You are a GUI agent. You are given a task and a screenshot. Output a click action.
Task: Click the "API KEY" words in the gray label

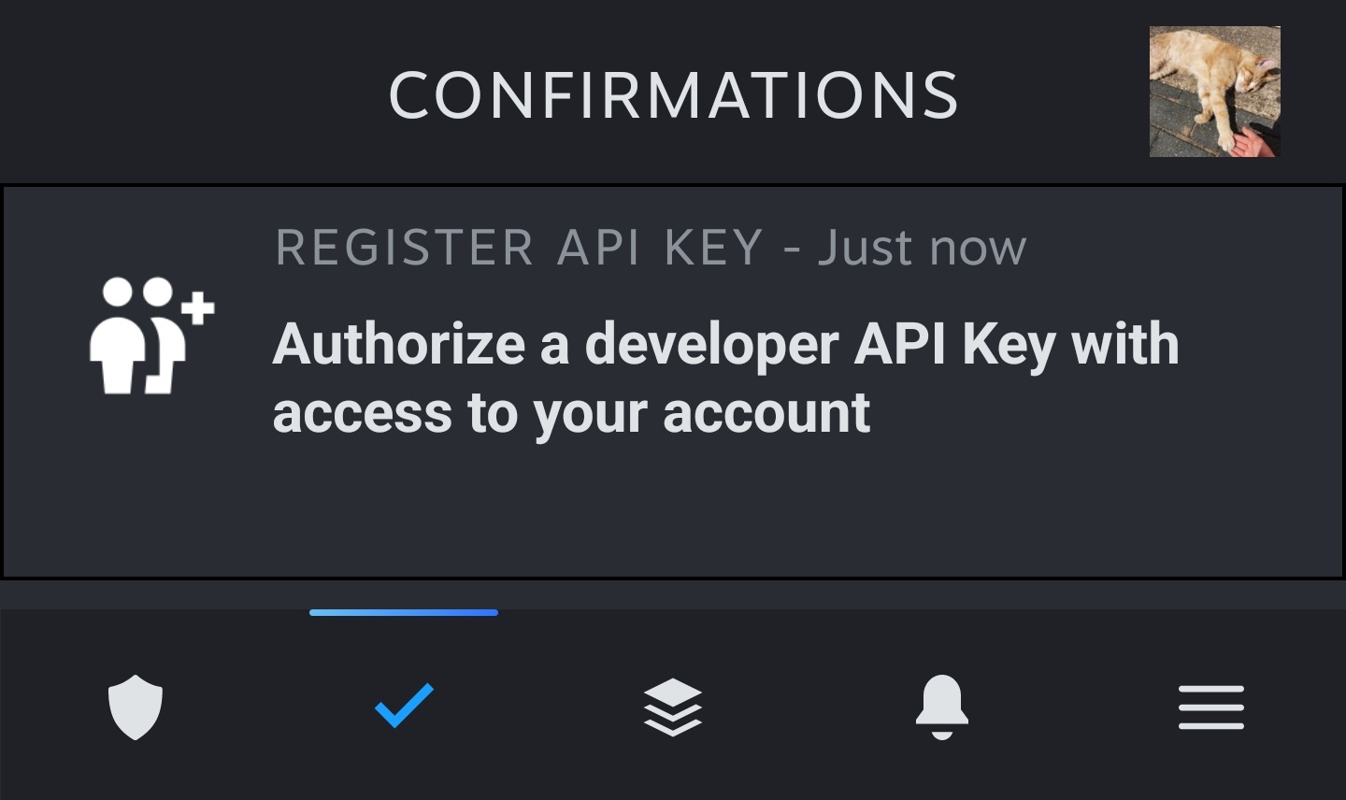660,249
